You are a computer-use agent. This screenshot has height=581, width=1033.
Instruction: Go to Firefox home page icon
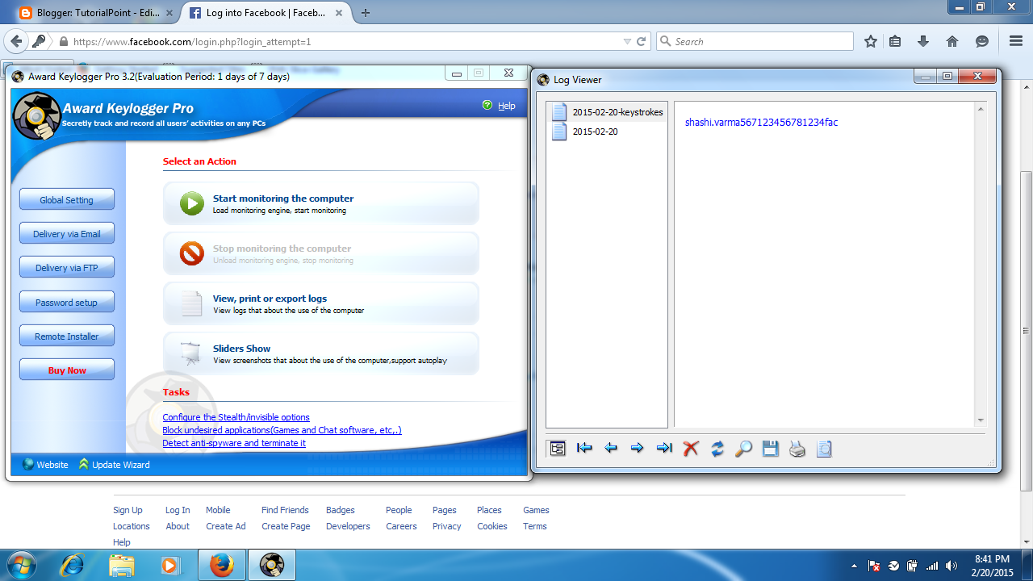[952, 41]
